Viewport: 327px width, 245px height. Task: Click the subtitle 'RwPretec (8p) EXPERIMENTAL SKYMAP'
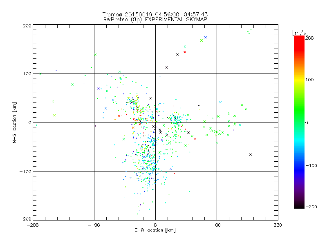pyautogui.click(x=155, y=20)
